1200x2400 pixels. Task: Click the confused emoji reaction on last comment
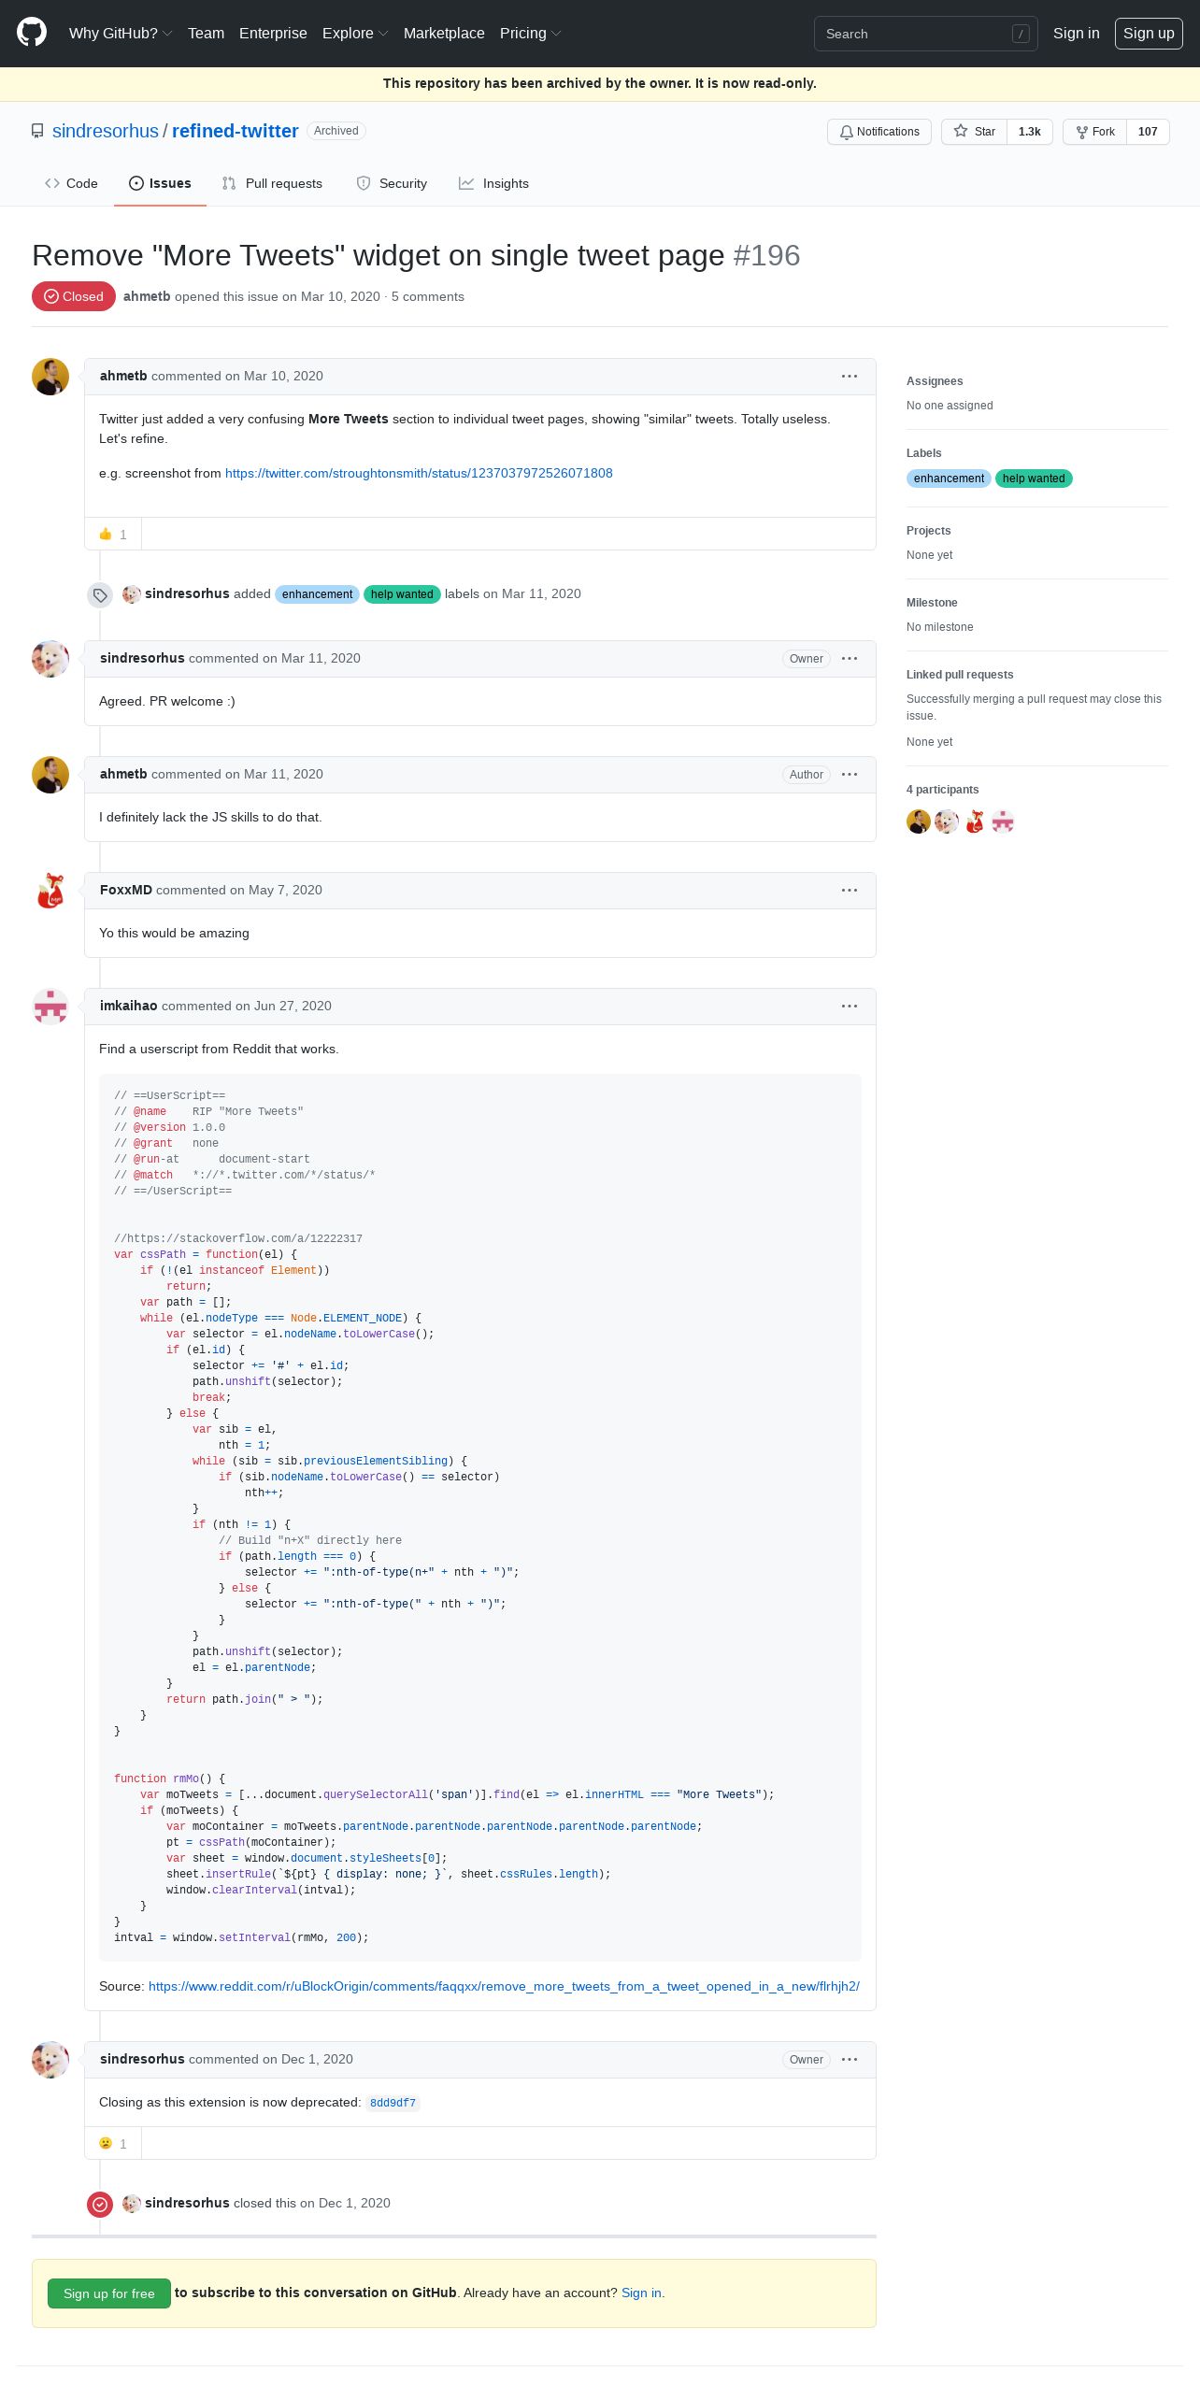point(113,2144)
